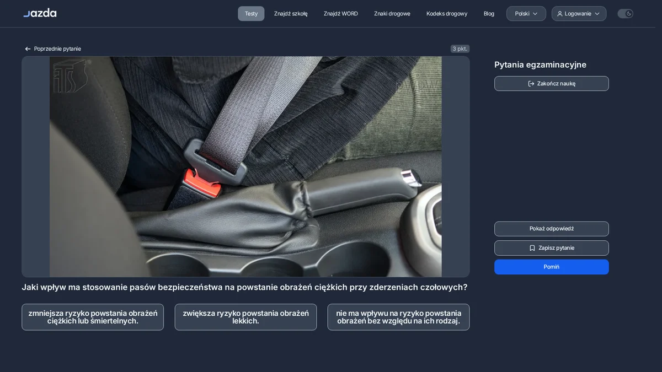
Task: Open the Polski language dropdown
Action: (x=526, y=14)
